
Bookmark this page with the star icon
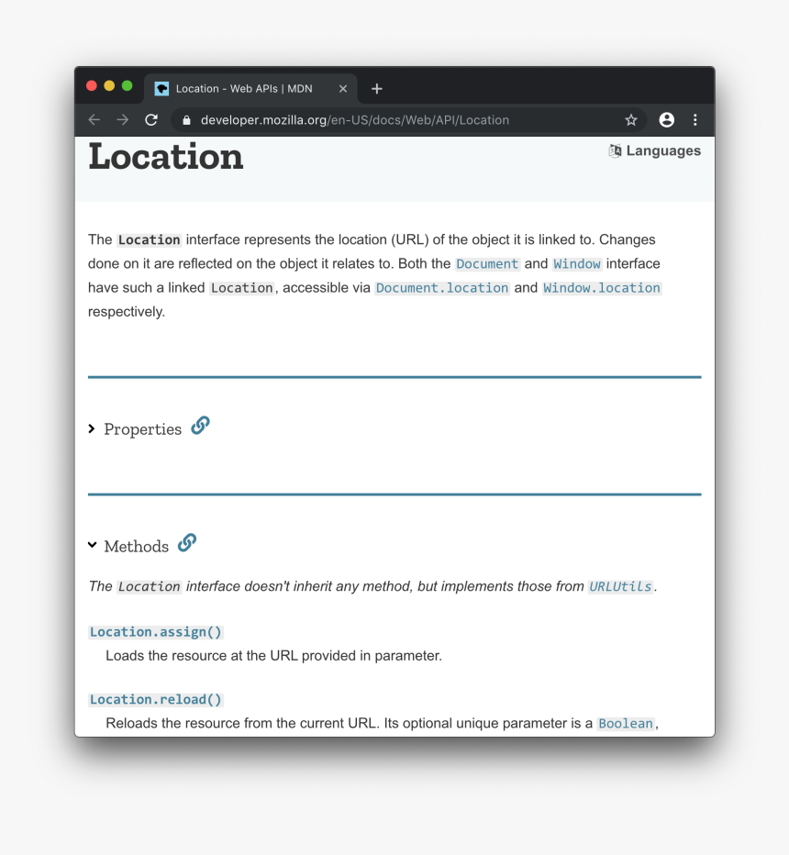tap(631, 120)
